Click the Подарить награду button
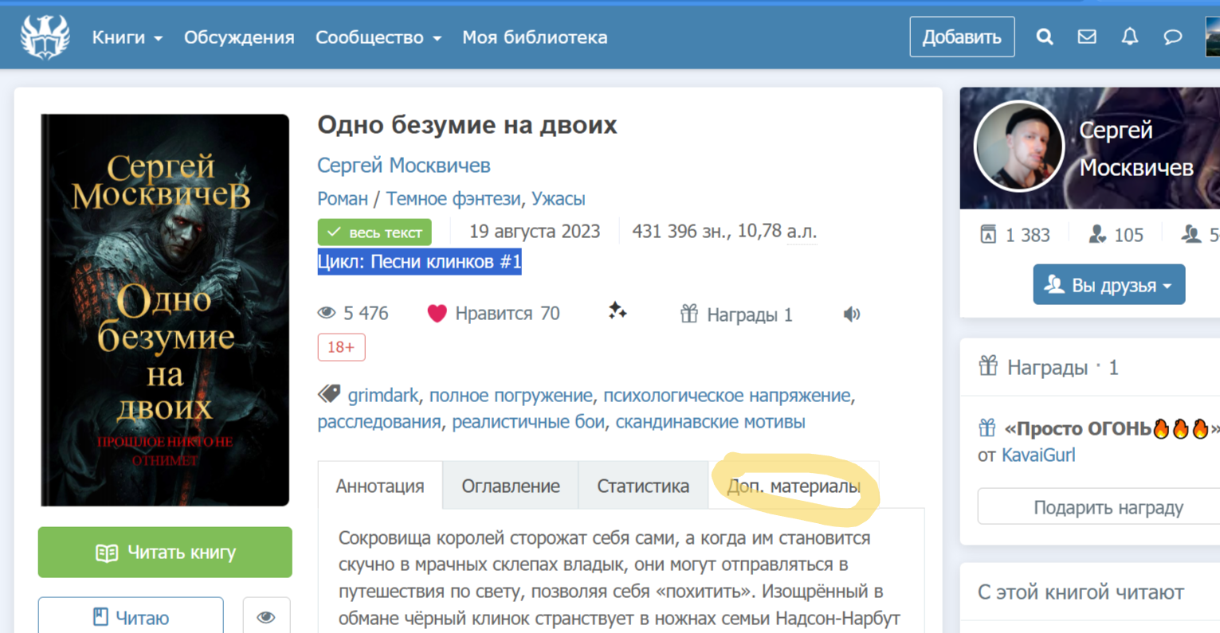 [x=1108, y=507]
